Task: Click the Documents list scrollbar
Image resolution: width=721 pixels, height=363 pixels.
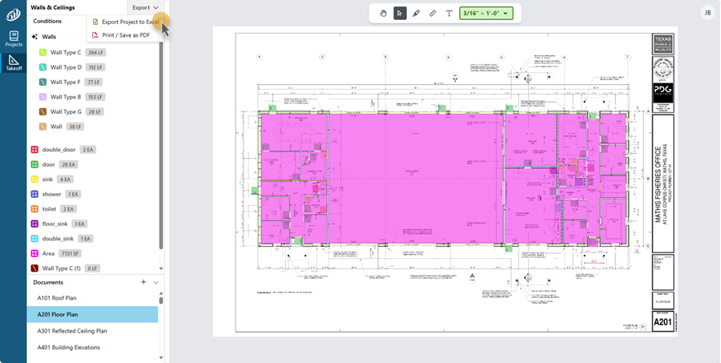Action: 161,300
